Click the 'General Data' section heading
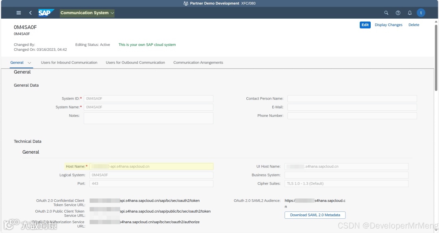 tap(26, 85)
